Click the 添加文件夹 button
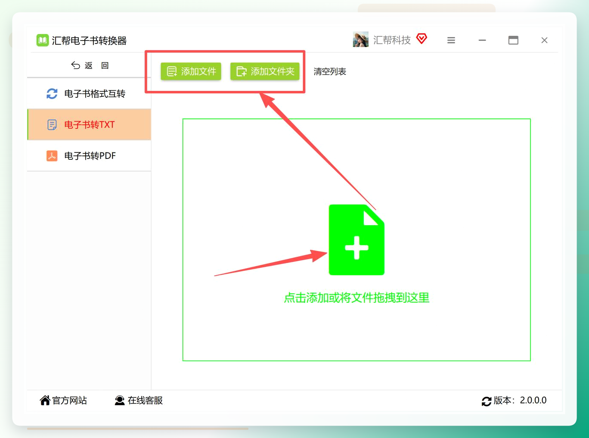Screen dimensions: 589x438 coord(265,71)
